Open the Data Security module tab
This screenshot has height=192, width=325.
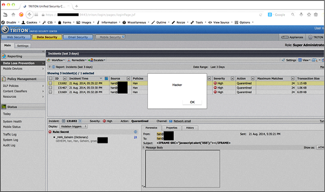47,37
